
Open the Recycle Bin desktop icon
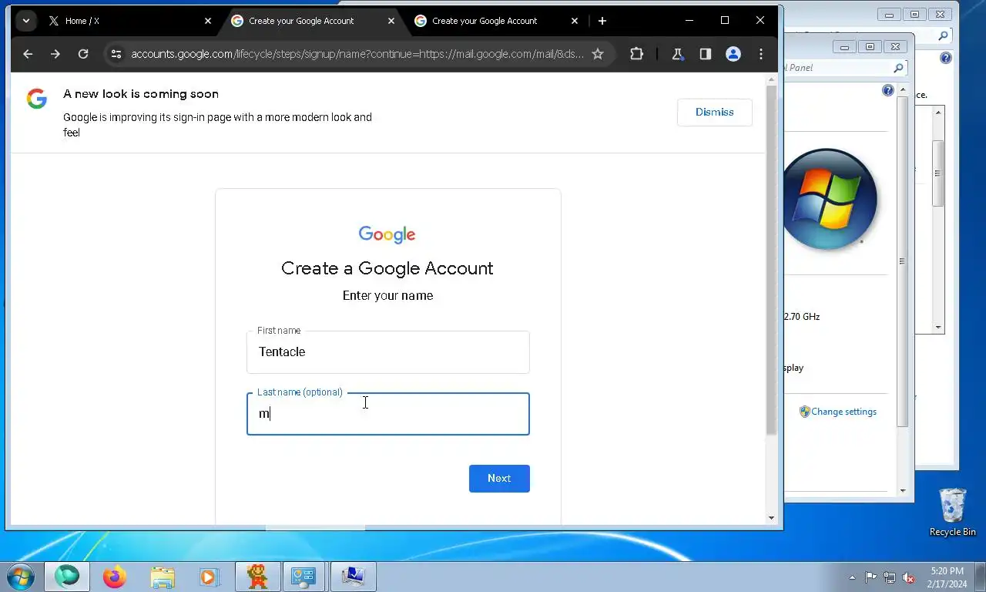point(953,513)
